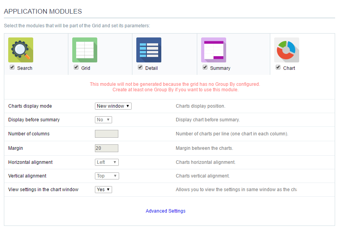339x229 pixels.
Task: Click the Summary module icon
Action: pyautogui.click(x=213, y=50)
